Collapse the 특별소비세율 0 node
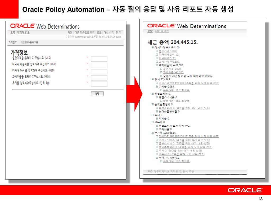 157,97
